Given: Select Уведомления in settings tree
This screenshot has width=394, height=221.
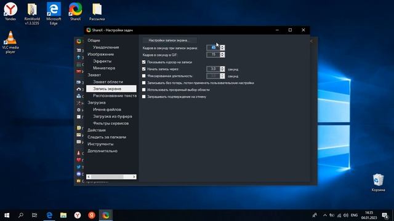Looking at the screenshot, I should (106, 47).
